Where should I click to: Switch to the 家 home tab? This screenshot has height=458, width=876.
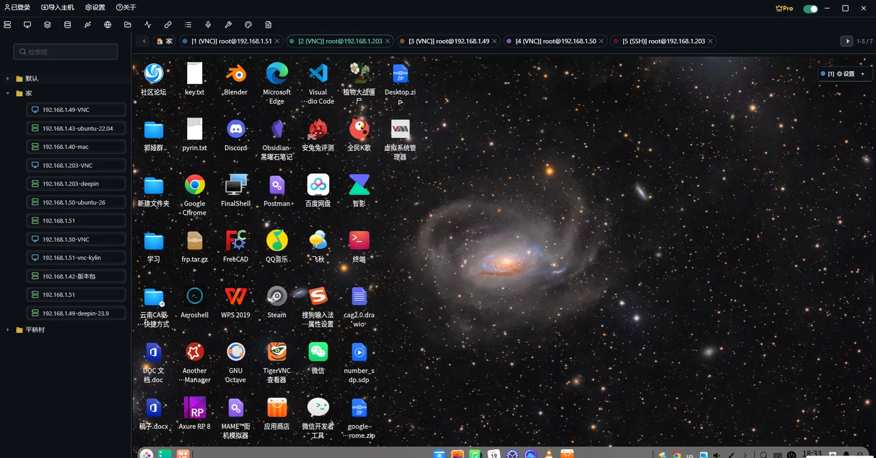tap(165, 41)
